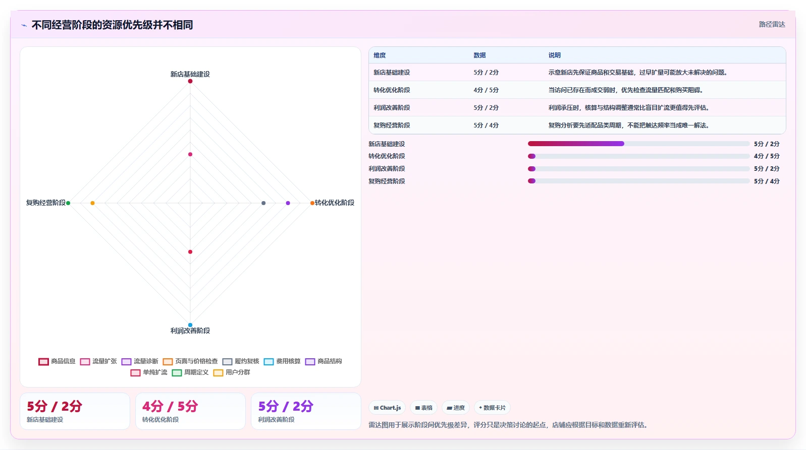
Task: Open the 利润改善阶段 stat card
Action: (306, 411)
